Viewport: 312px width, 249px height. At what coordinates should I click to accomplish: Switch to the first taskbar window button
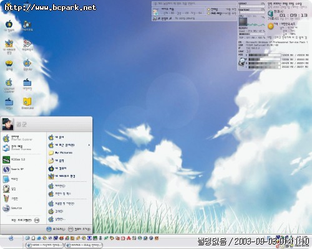[44, 245]
